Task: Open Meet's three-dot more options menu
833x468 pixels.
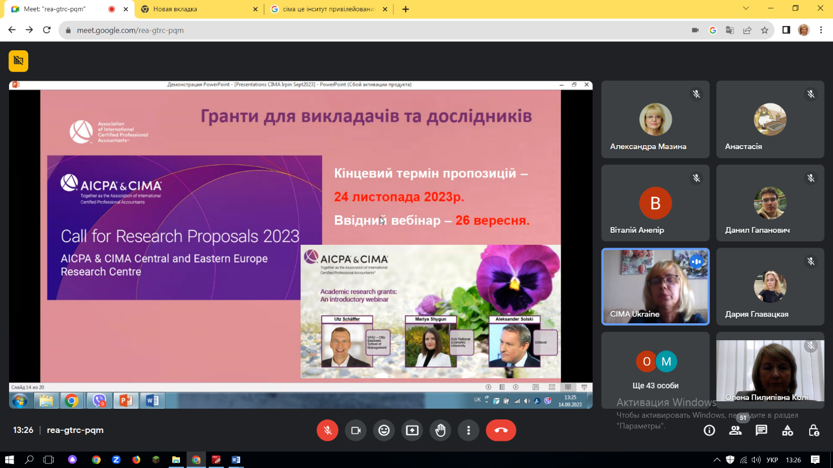Action: point(469,430)
